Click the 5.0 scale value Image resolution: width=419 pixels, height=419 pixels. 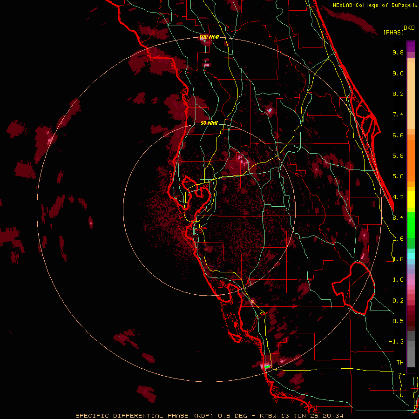click(x=398, y=176)
